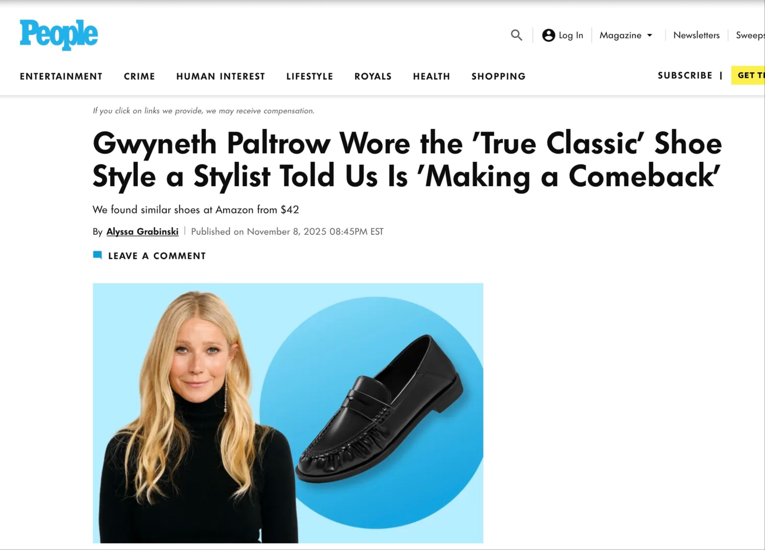
Task: Open the Magazine menu
Action: pyautogui.click(x=626, y=35)
